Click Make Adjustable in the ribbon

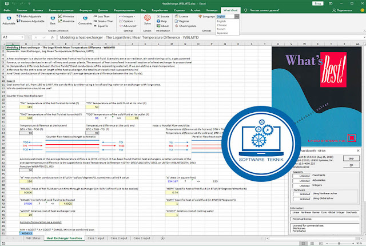[29, 17]
